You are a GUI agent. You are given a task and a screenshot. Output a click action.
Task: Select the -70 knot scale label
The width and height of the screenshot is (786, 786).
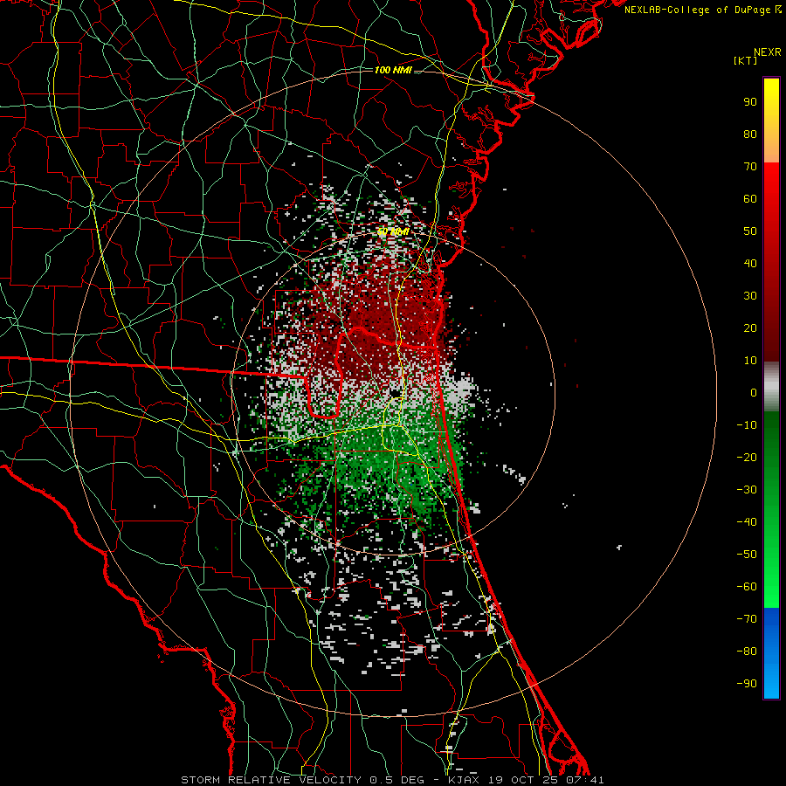point(747,619)
